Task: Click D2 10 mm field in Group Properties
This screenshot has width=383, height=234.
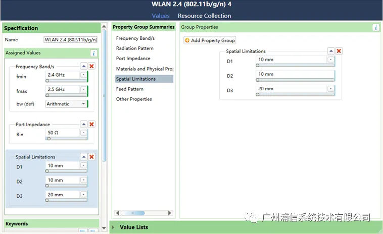Action: [x=295, y=74]
